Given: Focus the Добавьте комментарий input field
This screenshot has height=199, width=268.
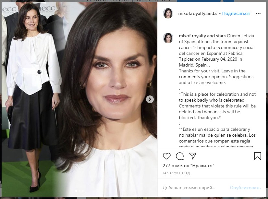Looking at the screenshot, I should (x=195, y=188).
